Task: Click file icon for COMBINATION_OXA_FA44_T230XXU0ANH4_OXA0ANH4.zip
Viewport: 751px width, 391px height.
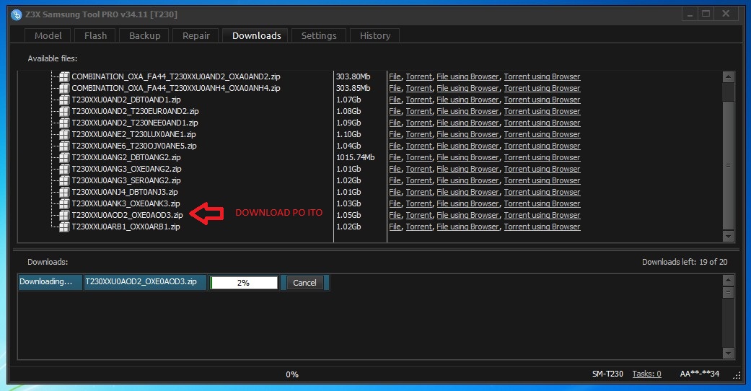Action: [x=64, y=88]
